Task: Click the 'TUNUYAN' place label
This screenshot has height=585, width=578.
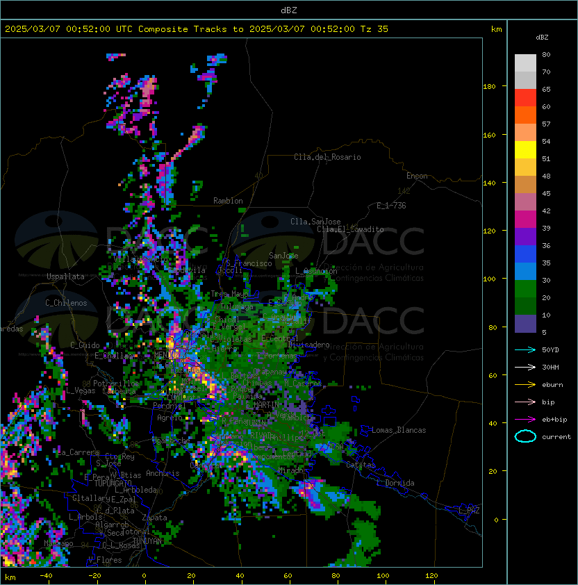Action: (147, 541)
